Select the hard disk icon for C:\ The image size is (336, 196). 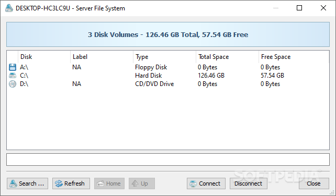[13, 76]
